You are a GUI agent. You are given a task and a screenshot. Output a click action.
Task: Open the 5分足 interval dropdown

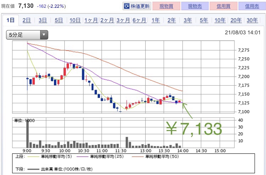coord(27,35)
